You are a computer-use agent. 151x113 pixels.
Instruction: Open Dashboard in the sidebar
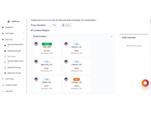[9, 27]
